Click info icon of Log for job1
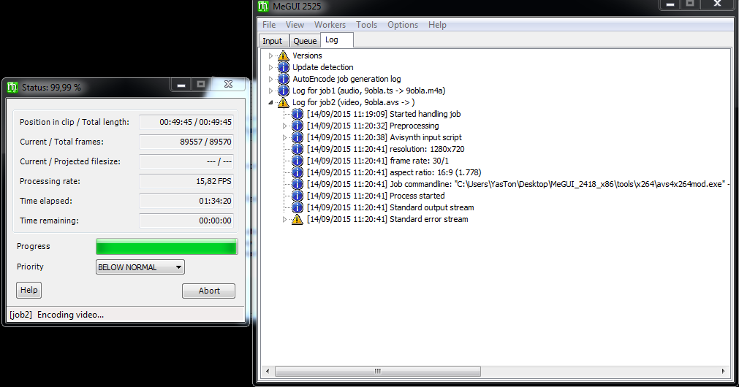This screenshot has height=387, width=739. click(x=284, y=91)
